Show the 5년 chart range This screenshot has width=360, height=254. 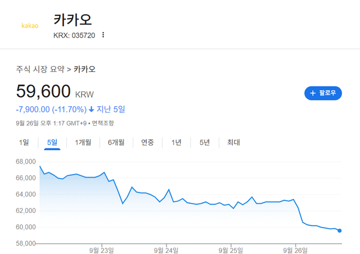[204, 142]
